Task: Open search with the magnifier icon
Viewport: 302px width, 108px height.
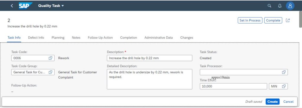Action: coord(270,6)
